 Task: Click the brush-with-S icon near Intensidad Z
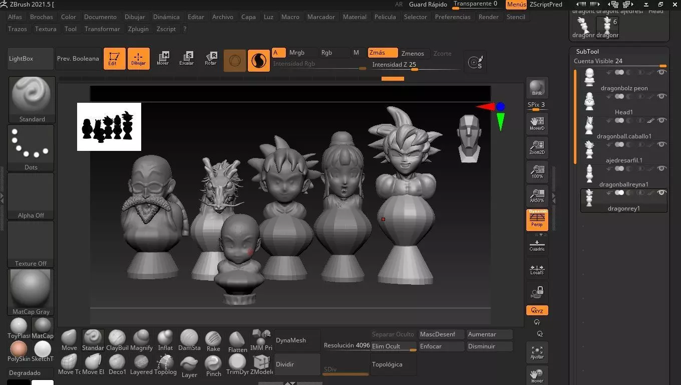(x=475, y=62)
